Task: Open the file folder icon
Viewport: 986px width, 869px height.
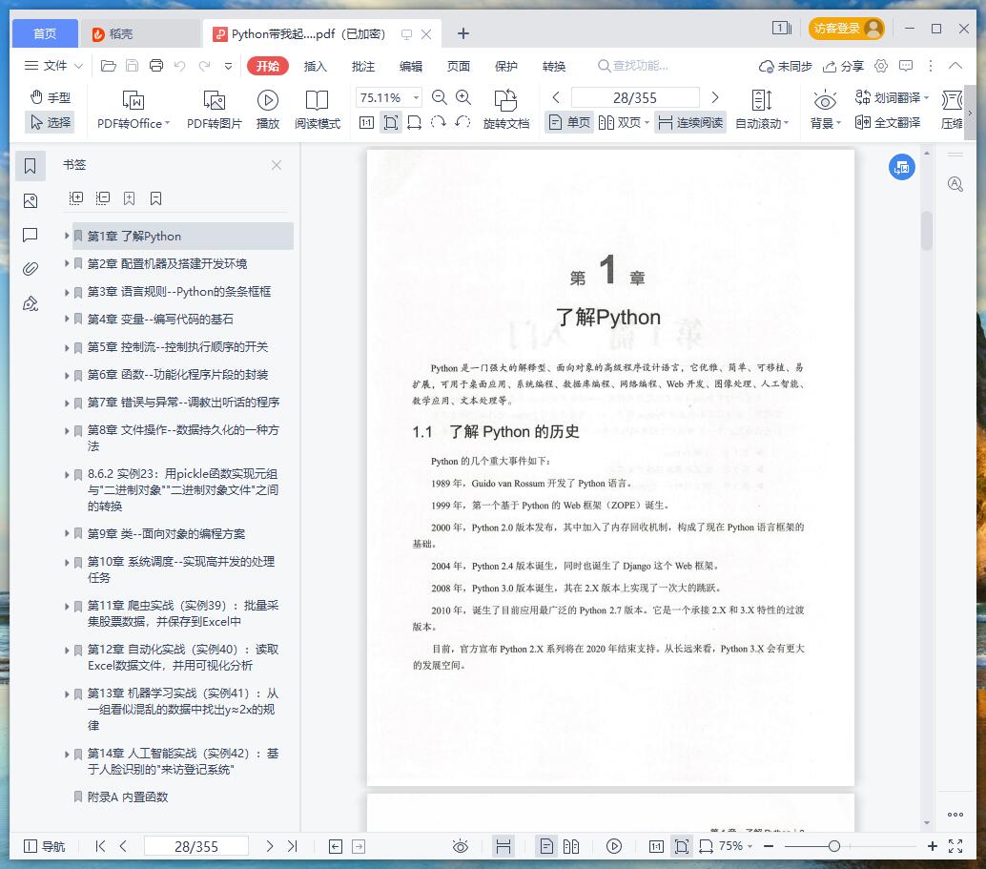Action: [x=108, y=66]
